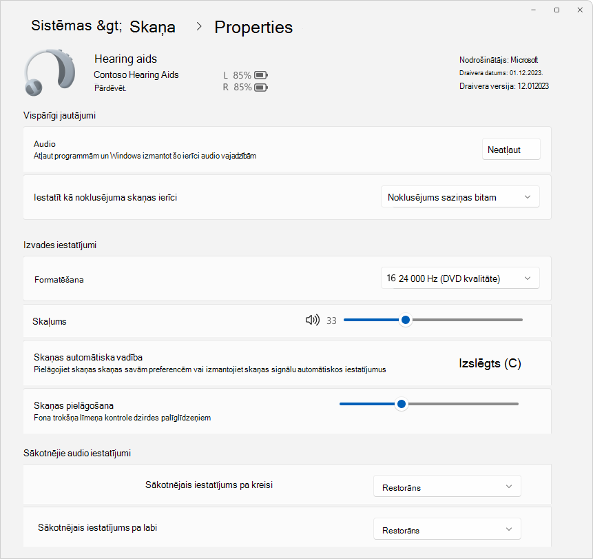This screenshot has width=593, height=559.
Task: Click the R 85% battery text
Action: tap(237, 88)
